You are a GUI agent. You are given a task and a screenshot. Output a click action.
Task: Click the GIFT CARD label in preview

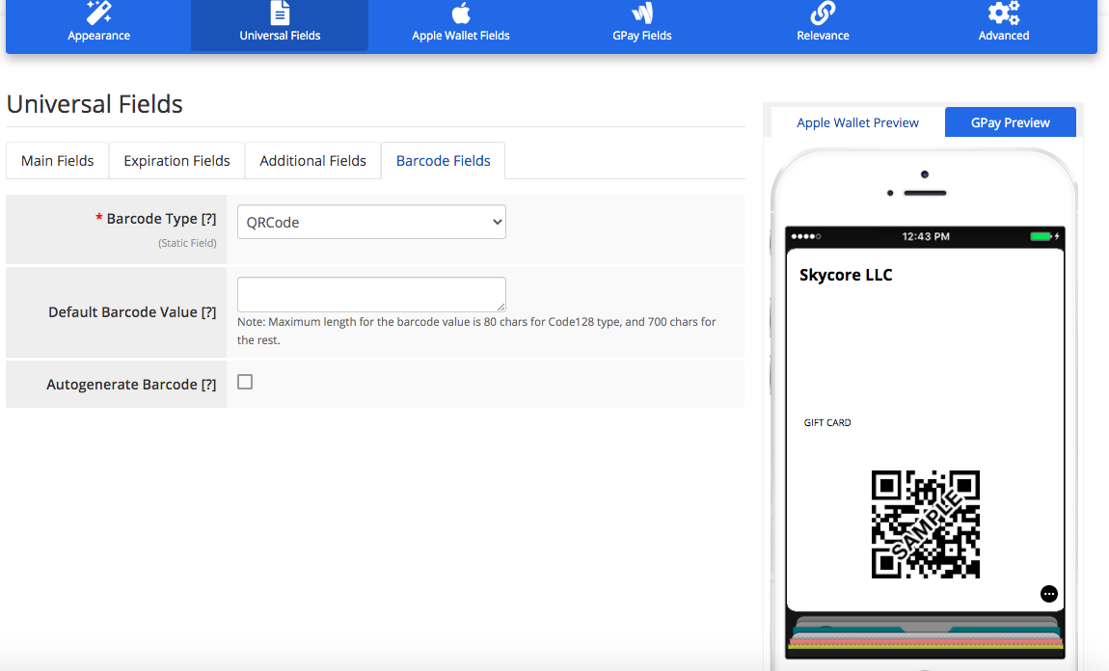(827, 422)
